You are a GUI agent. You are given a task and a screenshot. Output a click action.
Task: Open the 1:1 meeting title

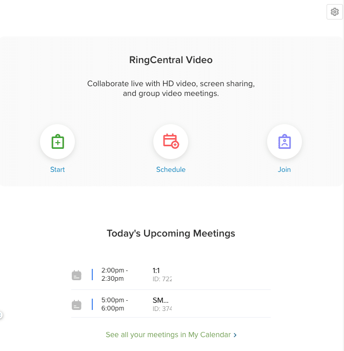156,270
